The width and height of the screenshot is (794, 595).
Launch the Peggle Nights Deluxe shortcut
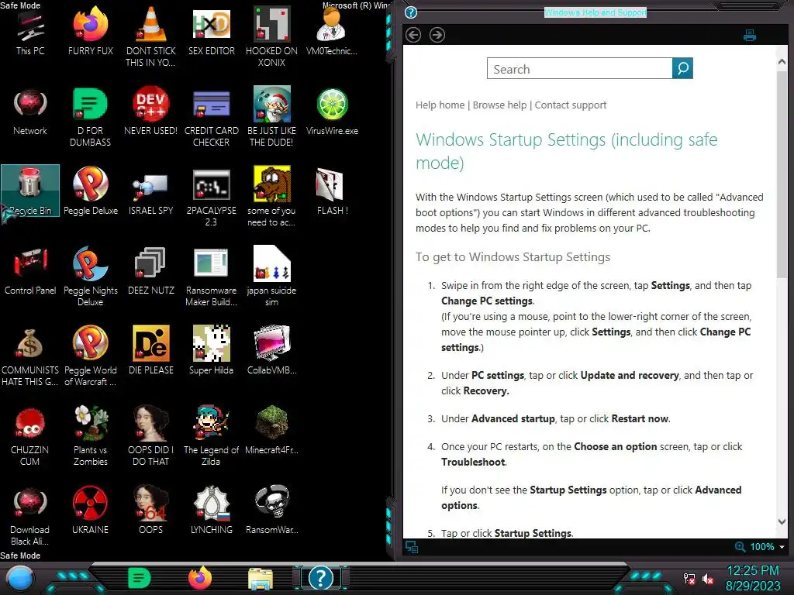pos(90,277)
